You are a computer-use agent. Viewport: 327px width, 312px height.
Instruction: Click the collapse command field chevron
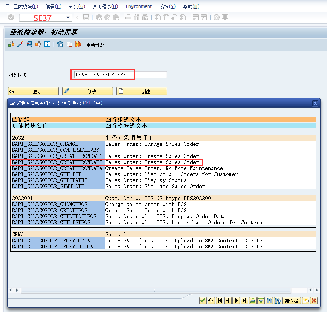click(78, 17)
